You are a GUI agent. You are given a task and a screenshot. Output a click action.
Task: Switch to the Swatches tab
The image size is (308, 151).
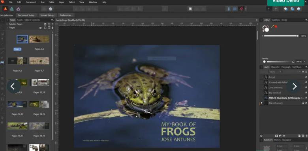click(x=275, y=20)
